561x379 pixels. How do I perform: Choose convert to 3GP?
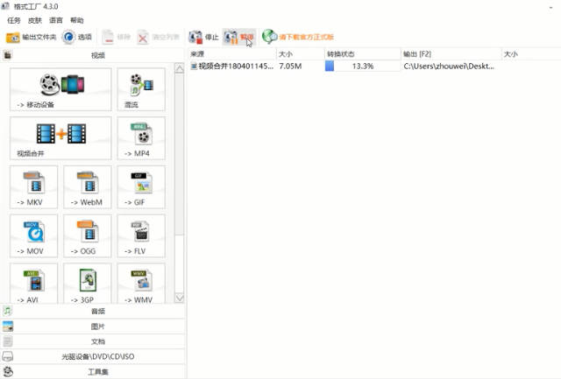point(88,284)
